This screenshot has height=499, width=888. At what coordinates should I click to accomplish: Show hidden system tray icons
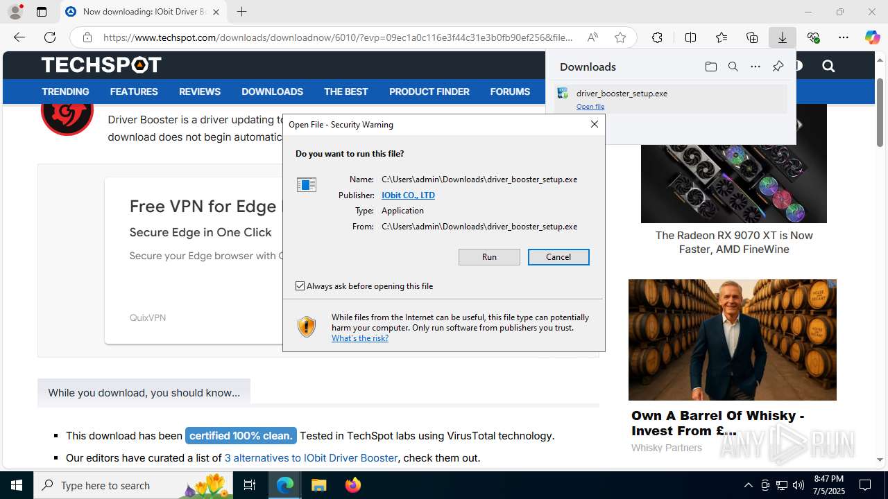[x=748, y=485]
